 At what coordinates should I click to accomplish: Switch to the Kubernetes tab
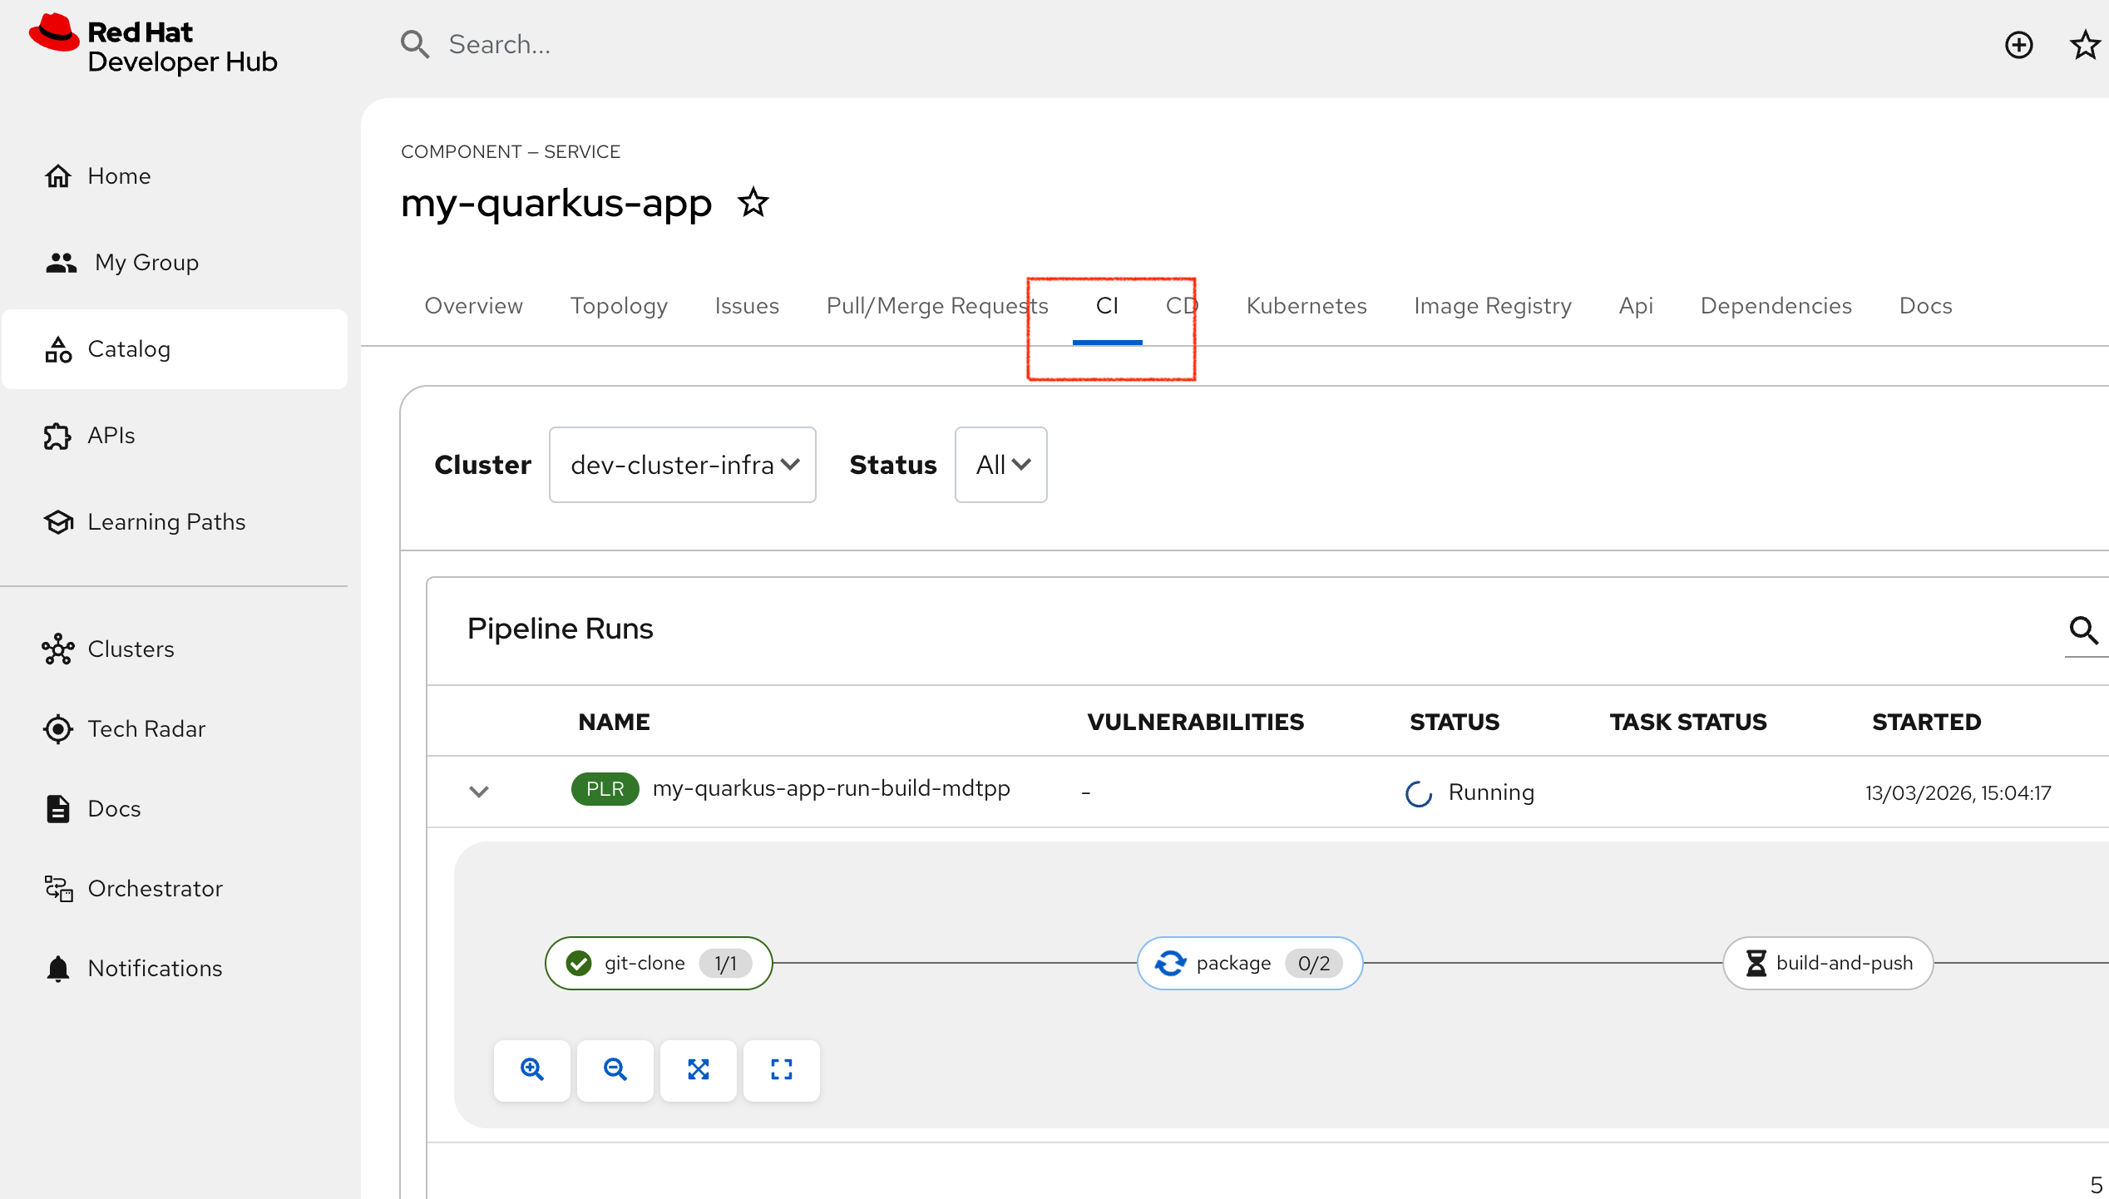pos(1306,306)
